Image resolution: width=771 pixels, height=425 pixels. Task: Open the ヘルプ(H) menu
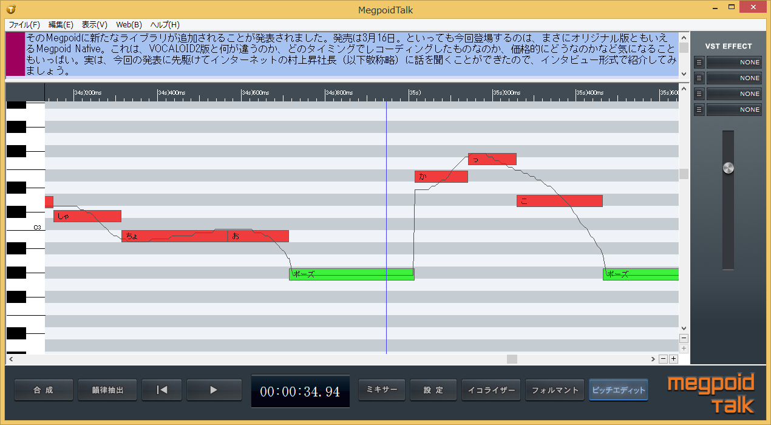coord(165,25)
